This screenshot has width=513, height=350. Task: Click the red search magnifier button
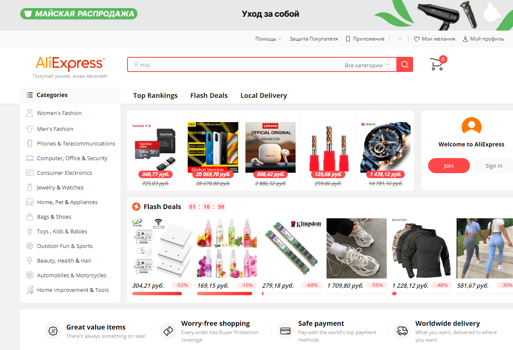tap(405, 64)
